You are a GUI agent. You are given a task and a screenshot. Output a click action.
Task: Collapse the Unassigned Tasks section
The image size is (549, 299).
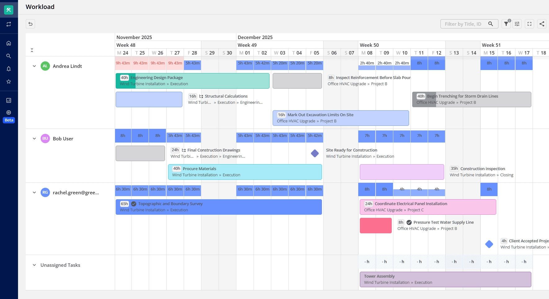(34, 265)
